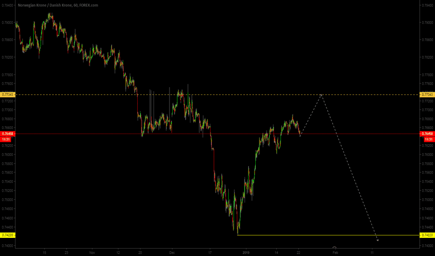
Task: Click the Feb label on the time axis
Action: (335, 252)
